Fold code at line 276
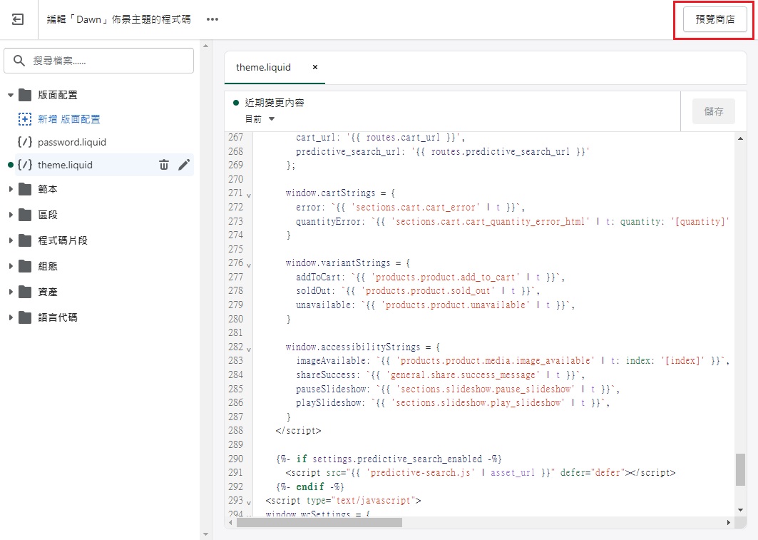Image resolution: width=758 pixels, height=540 pixels. click(x=249, y=265)
